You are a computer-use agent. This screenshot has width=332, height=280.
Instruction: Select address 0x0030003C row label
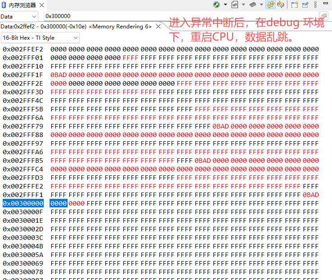pos(23,238)
